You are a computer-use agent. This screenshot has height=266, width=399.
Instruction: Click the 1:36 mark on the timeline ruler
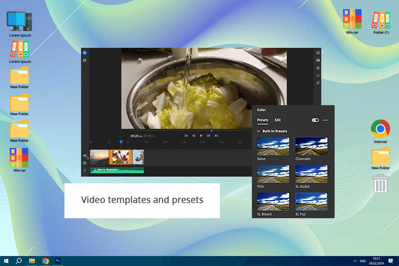[x=202, y=142]
